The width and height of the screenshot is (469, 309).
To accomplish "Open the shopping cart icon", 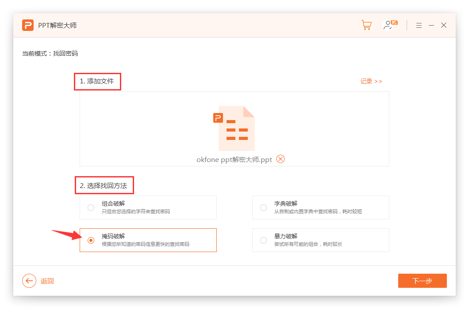I will tap(366, 25).
